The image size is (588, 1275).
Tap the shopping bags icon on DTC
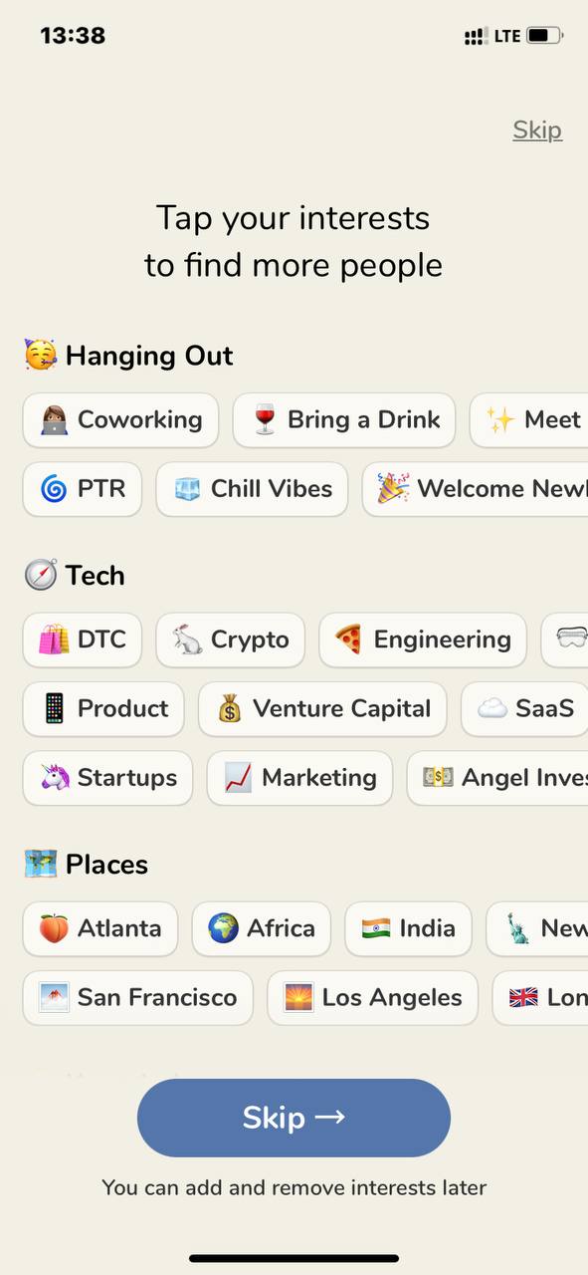54,639
